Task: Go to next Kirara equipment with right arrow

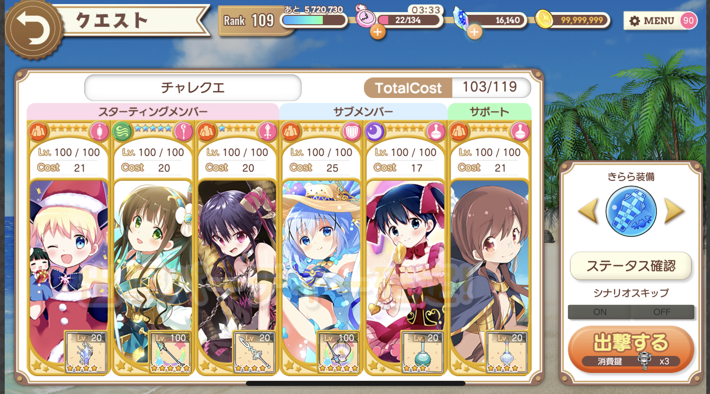Action: tap(674, 211)
